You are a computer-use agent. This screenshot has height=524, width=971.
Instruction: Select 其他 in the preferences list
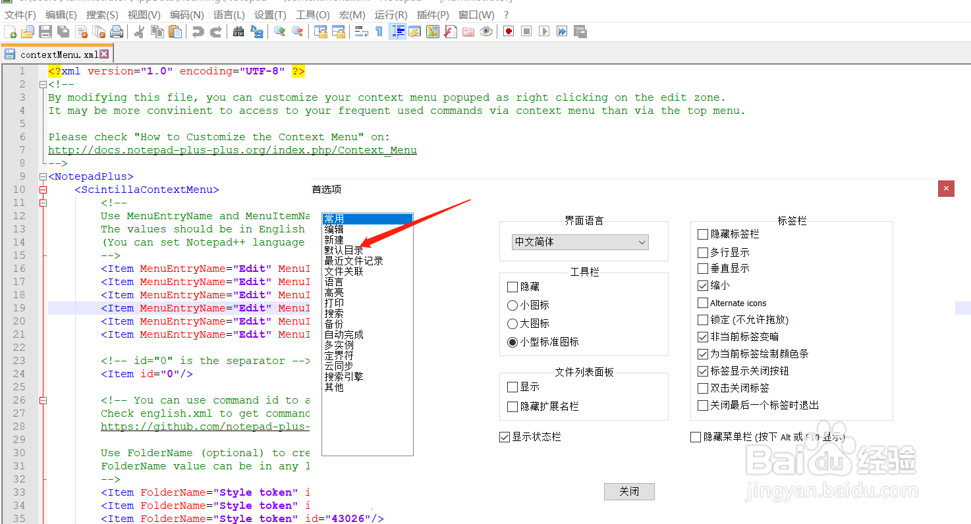click(334, 387)
